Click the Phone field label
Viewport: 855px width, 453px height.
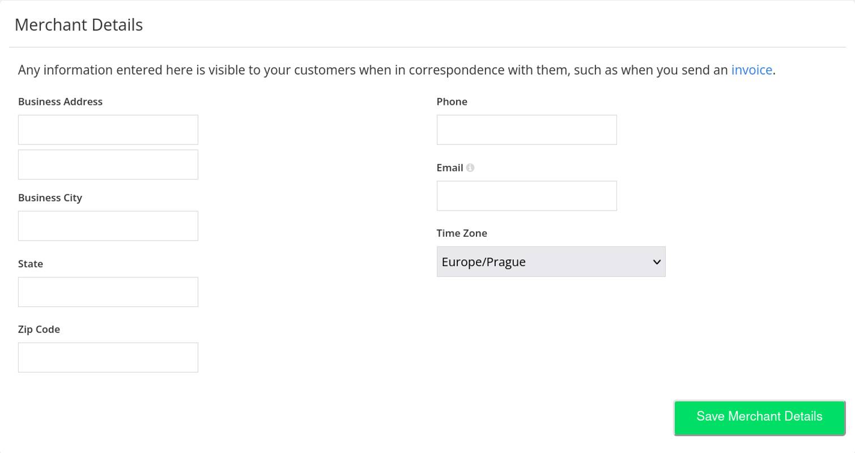point(452,101)
